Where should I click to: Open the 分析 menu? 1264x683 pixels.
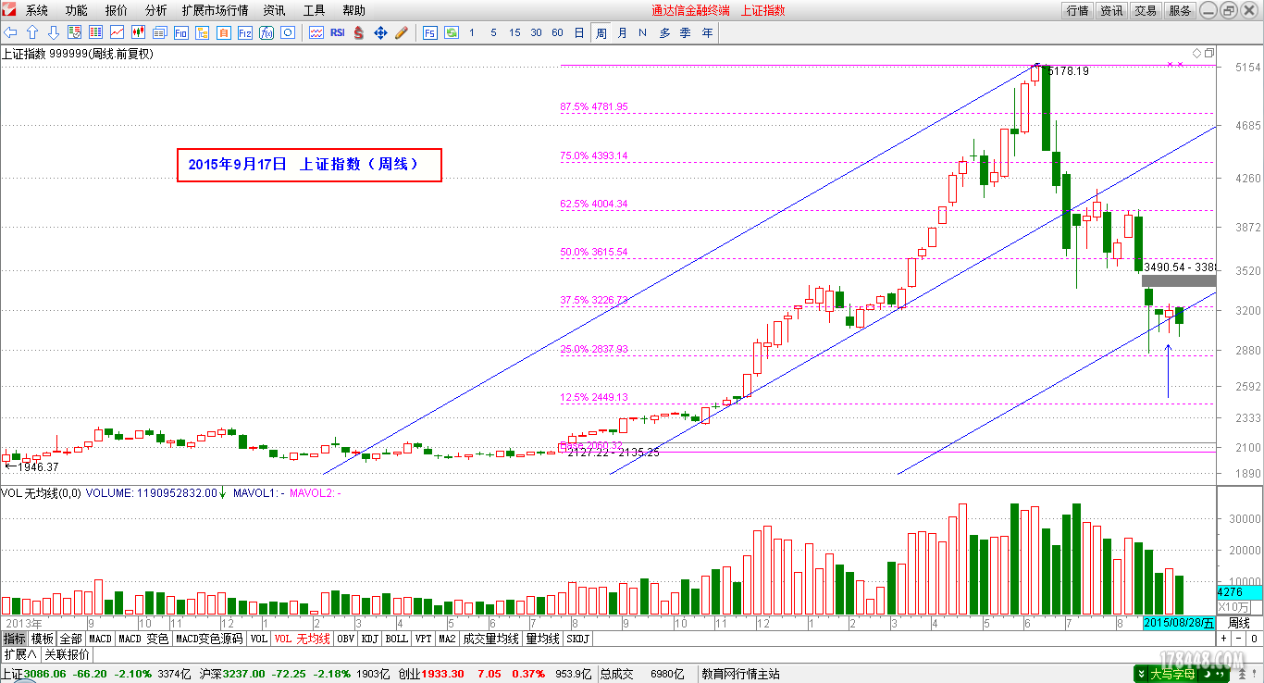pyautogui.click(x=156, y=10)
